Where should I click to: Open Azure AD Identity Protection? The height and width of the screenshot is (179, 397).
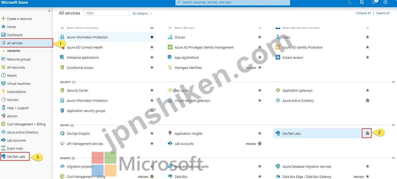coord(302,47)
